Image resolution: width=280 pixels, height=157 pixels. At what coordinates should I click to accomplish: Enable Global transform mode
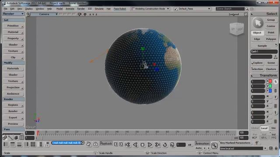point(255,128)
